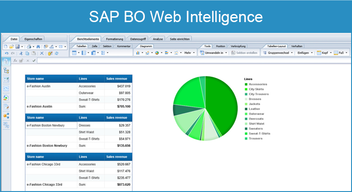
Task: Open the Datenzugriff tab
Action: (x=138, y=39)
